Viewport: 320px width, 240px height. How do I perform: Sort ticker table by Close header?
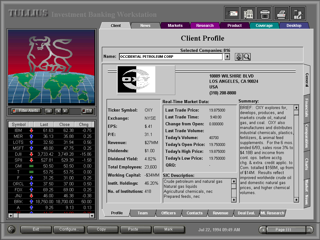pyautogui.click(x=64, y=124)
